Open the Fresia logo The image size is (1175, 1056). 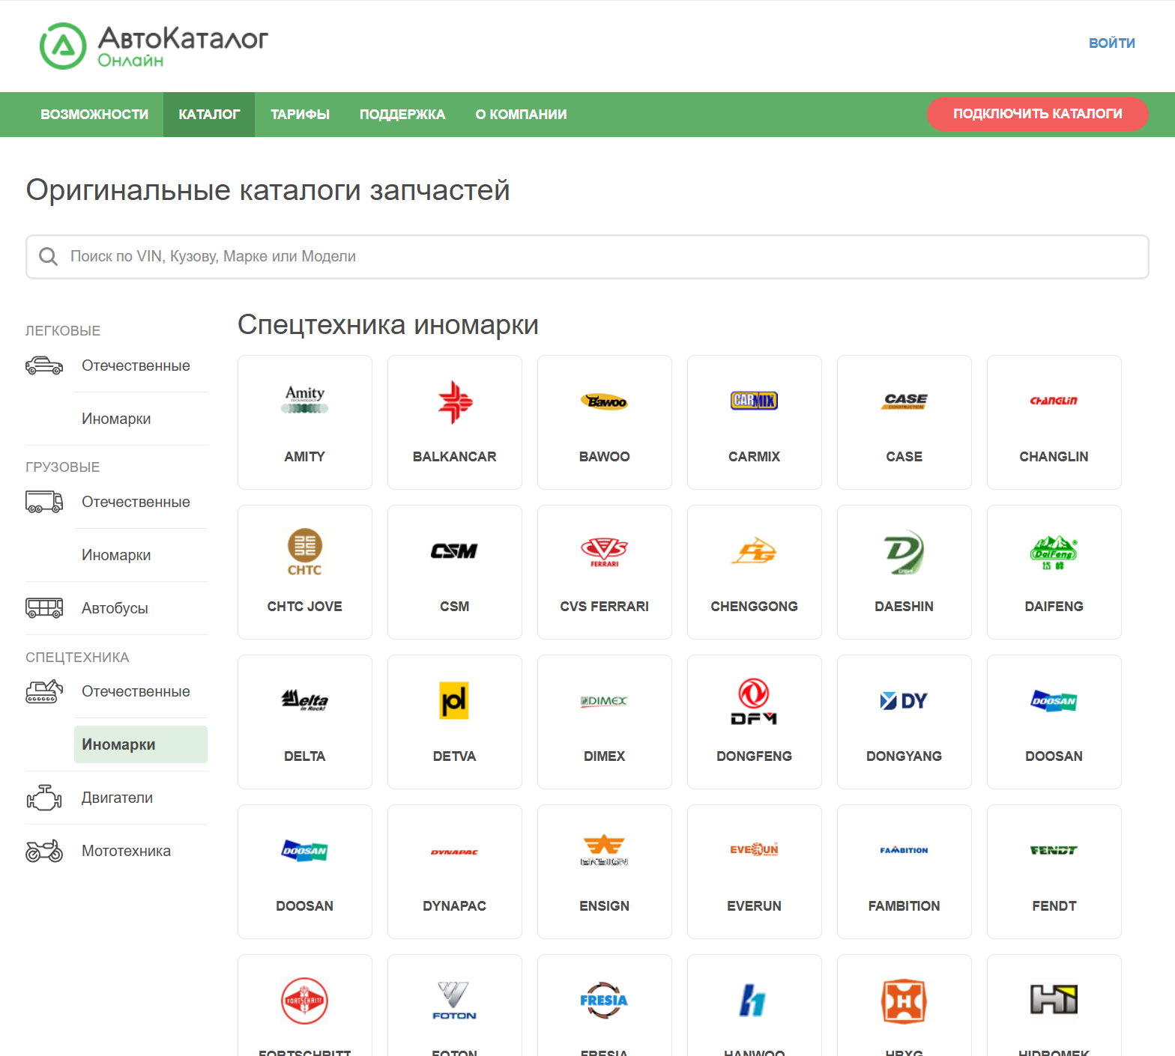[605, 1001]
